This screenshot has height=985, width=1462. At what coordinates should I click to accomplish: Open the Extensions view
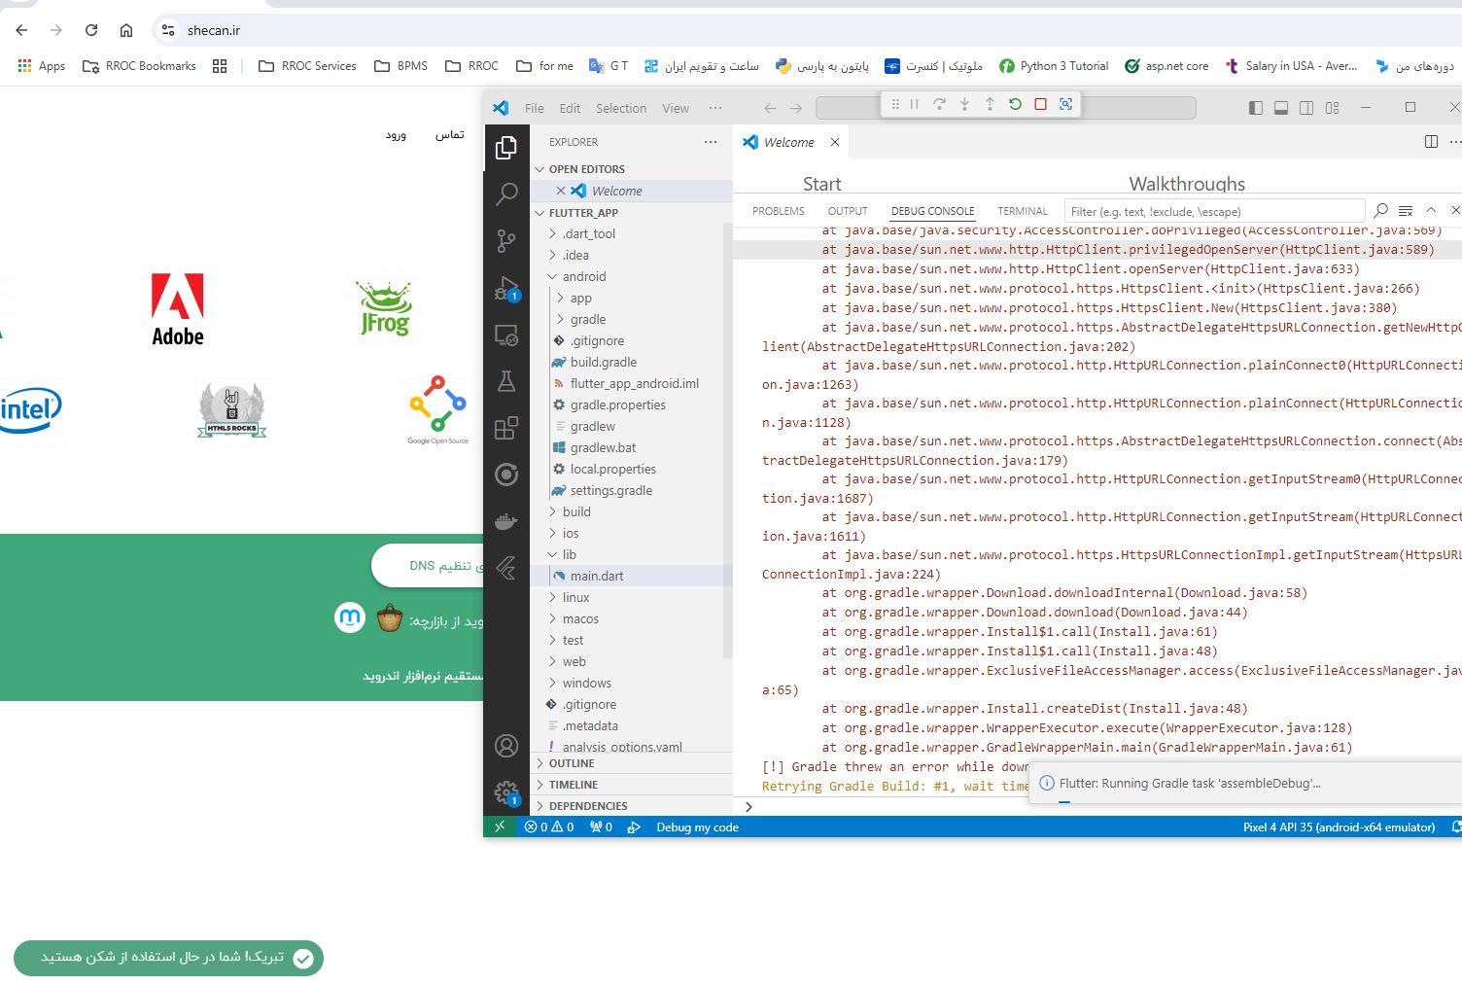pos(506,428)
